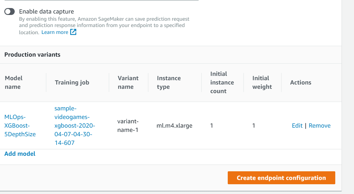The width and height of the screenshot is (354, 194).
Task: Click the Initial instance count header
Action: [x=222, y=82]
